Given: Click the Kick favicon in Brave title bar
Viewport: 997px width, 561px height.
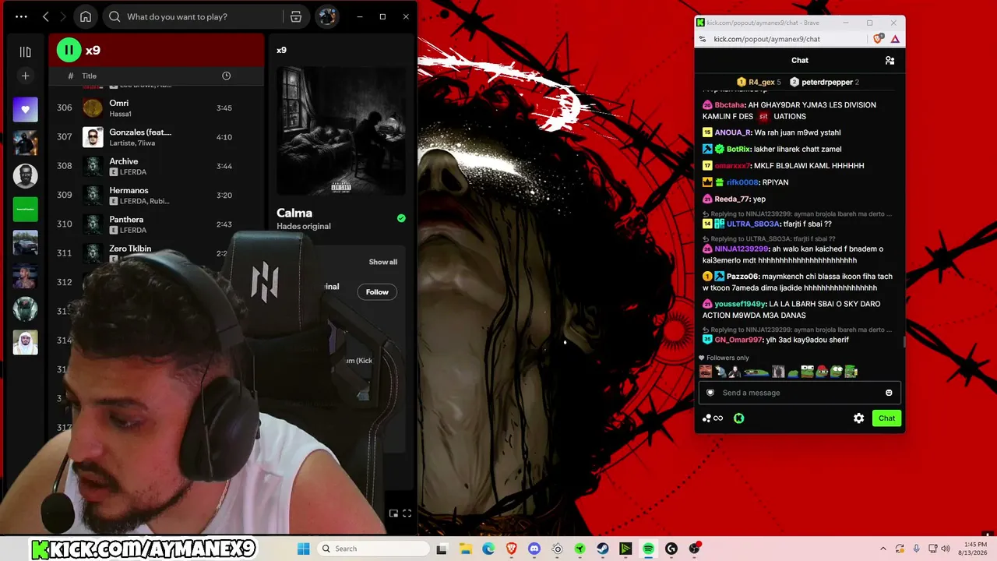Looking at the screenshot, I should click(700, 23).
